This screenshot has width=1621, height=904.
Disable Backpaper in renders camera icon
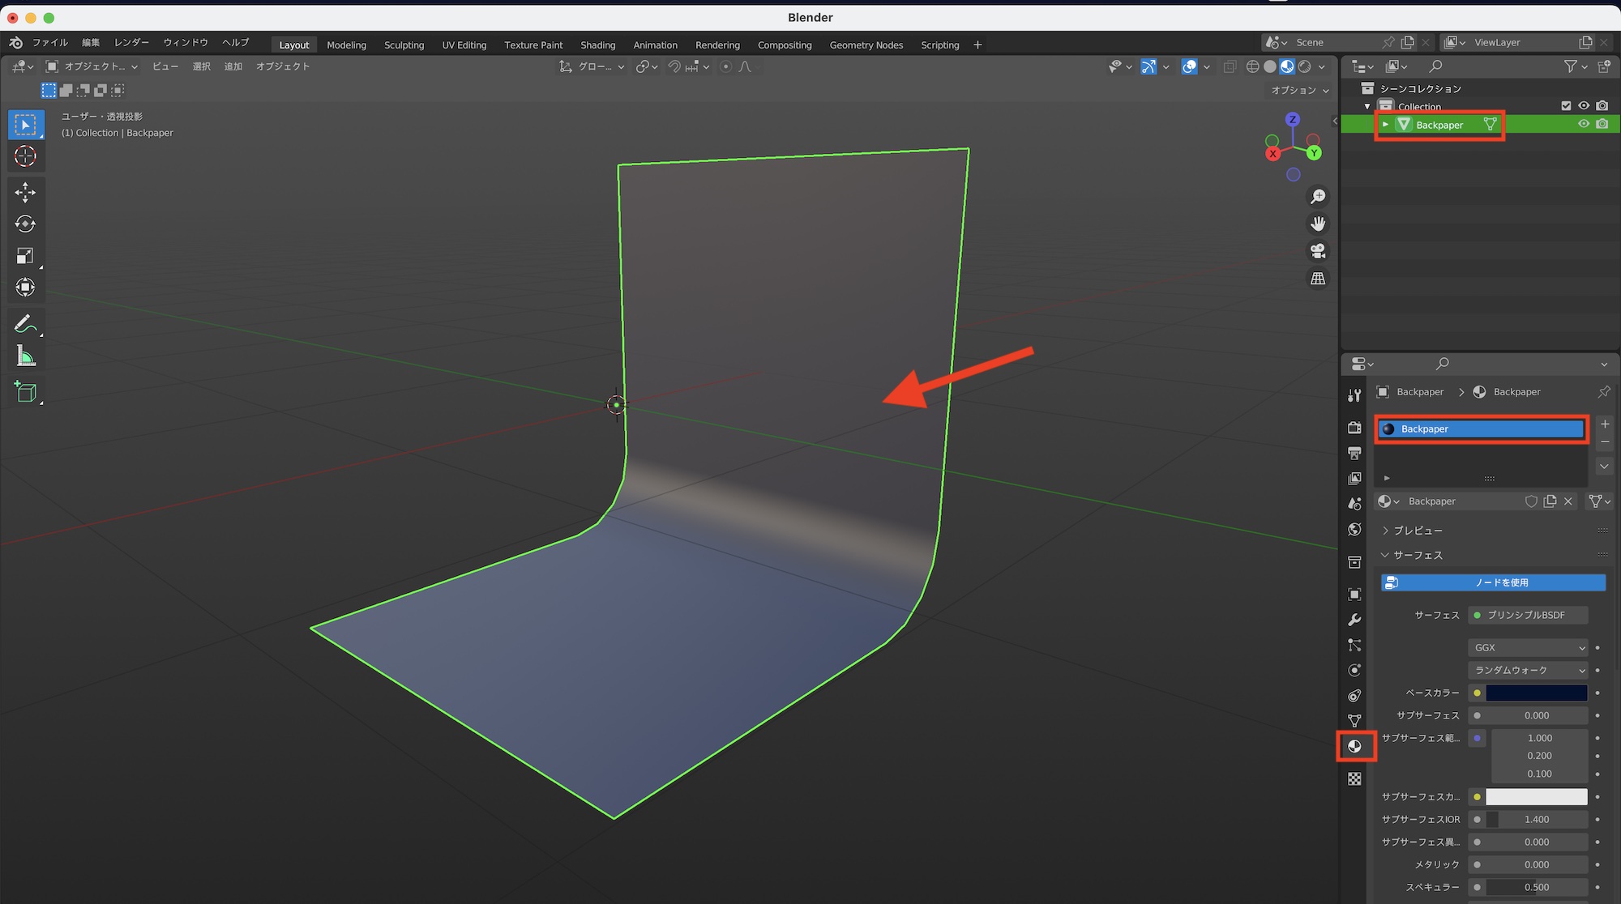click(x=1602, y=124)
